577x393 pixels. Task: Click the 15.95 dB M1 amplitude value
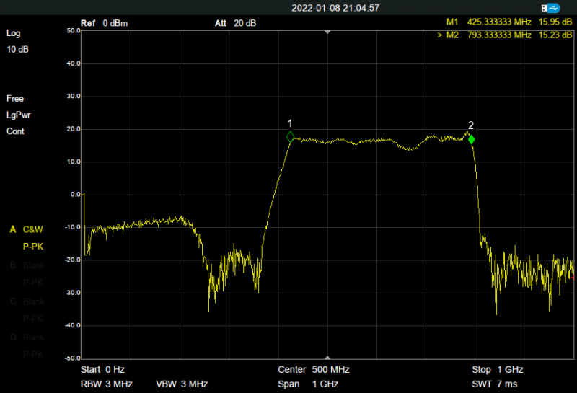pyautogui.click(x=555, y=22)
